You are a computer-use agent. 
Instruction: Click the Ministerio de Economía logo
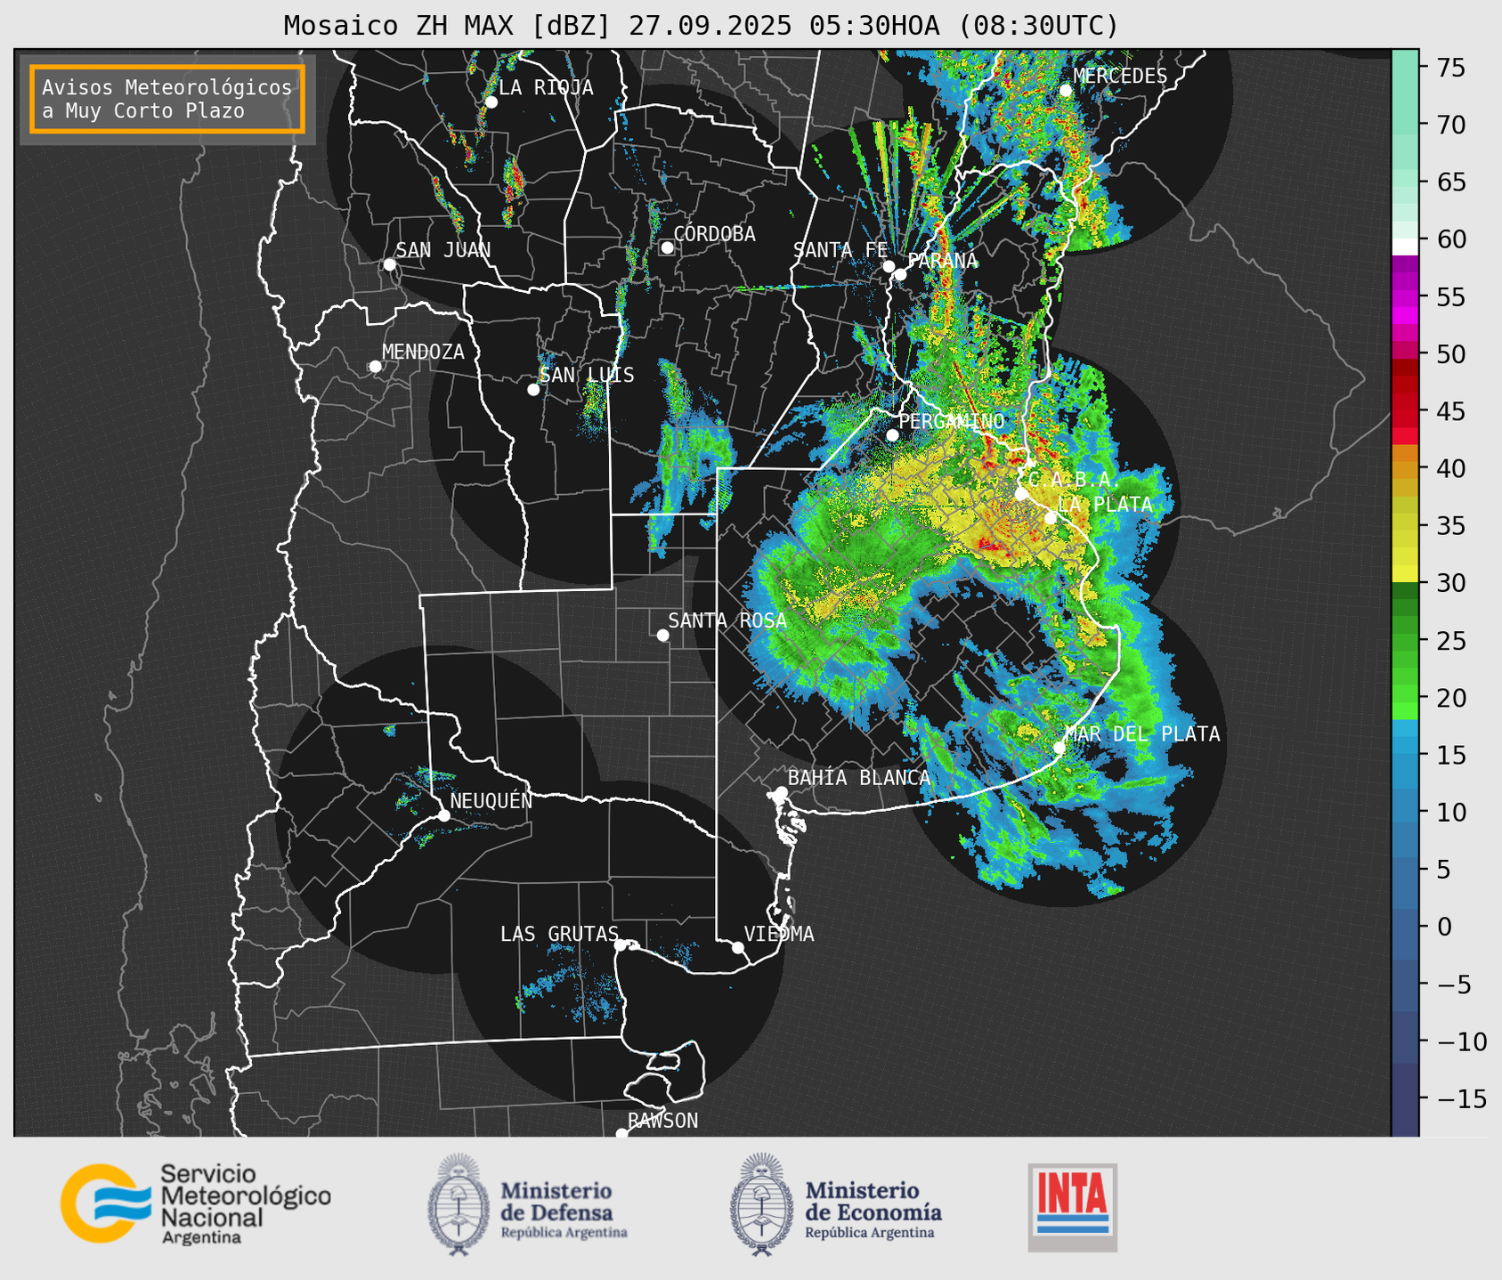click(x=836, y=1204)
